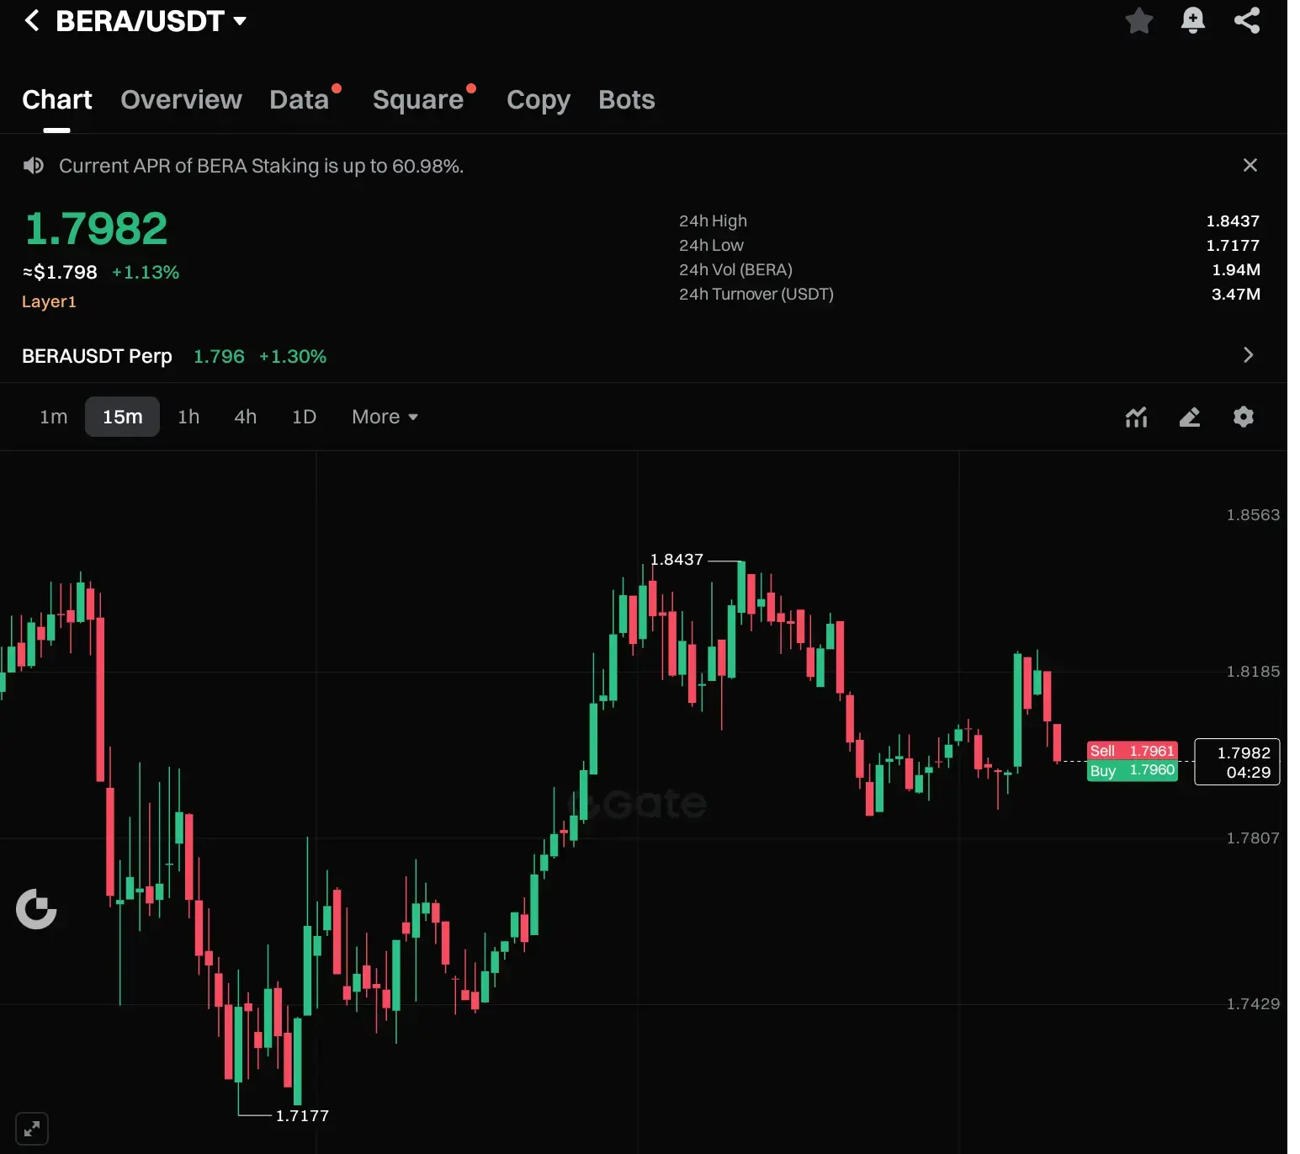Expand chart to fullscreen
The width and height of the screenshot is (1300, 1154).
(32, 1129)
